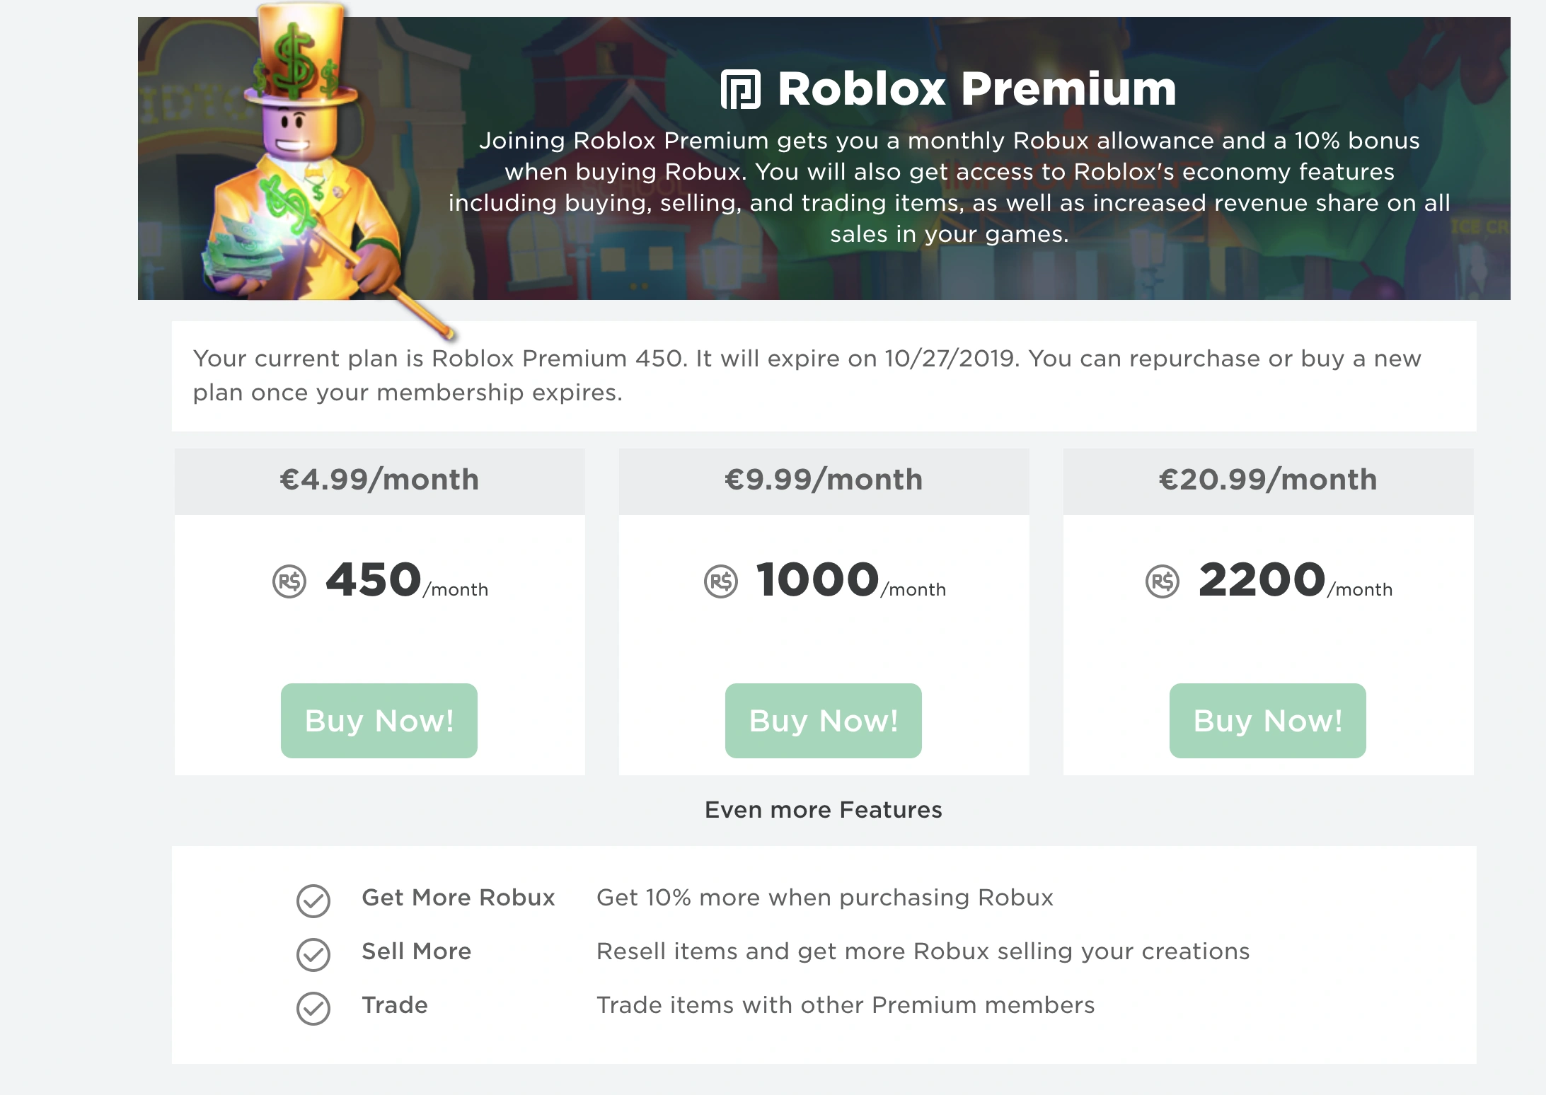Click the 'Sell More' feature label

[x=417, y=951]
